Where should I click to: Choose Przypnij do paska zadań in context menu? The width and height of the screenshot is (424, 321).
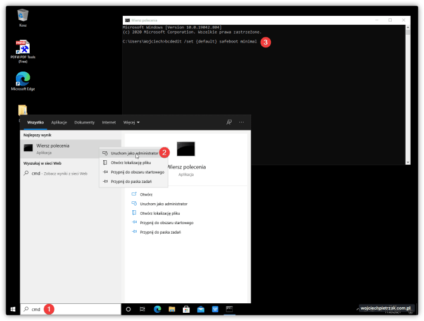pos(131,182)
